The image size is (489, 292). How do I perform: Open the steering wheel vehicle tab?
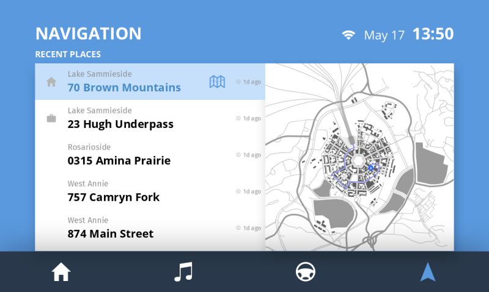(x=306, y=272)
